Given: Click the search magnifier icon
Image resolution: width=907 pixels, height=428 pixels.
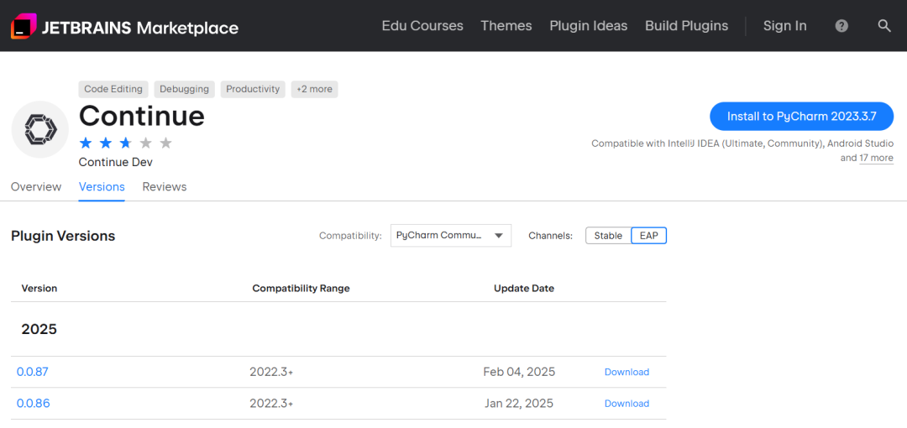Looking at the screenshot, I should coord(884,26).
